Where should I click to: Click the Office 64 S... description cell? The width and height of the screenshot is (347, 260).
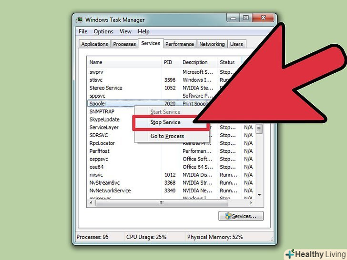point(198,167)
